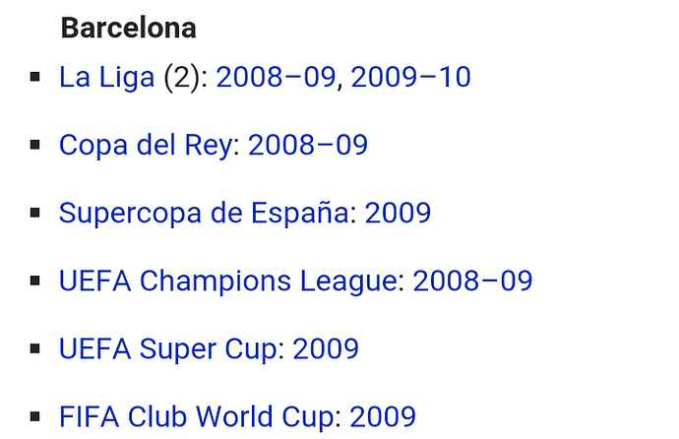Viewport: 679px width, 439px height.
Task: Open the 2009 UEFA Super Cup link
Action: [x=326, y=349]
